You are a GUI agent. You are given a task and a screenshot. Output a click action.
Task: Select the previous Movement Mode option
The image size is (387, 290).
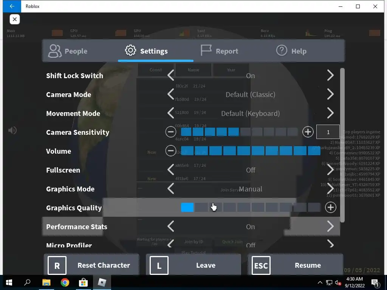[171, 113]
